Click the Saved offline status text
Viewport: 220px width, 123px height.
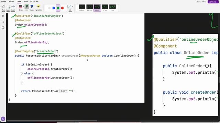pyautogui.click(x=201, y=2)
